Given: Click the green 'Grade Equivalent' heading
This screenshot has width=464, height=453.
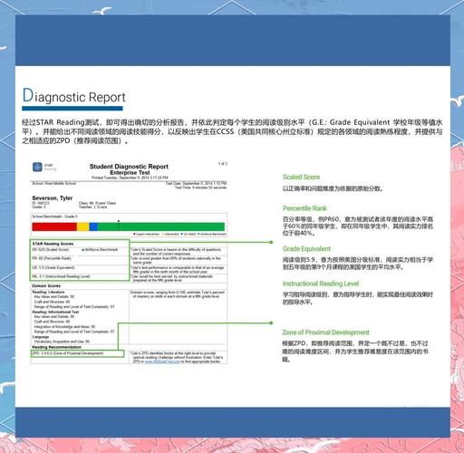Looking at the screenshot, I should [x=306, y=249].
